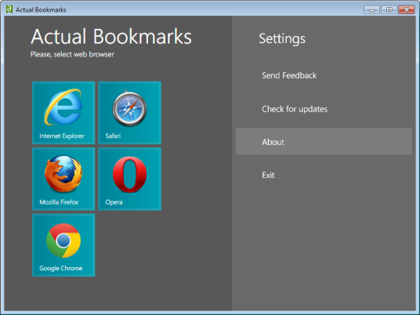420x315 pixels.
Task: Click the 'Please, select web browser' subtitle
Action: click(72, 54)
